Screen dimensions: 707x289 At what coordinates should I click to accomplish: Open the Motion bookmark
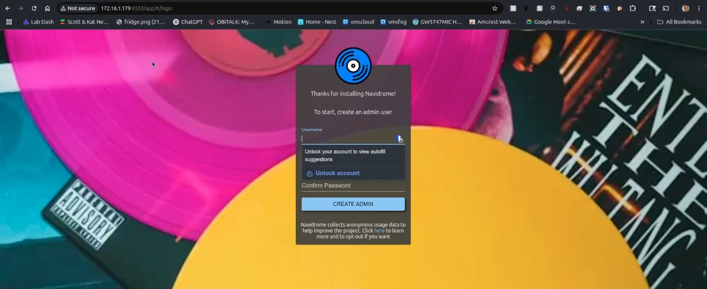tap(279, 22)
